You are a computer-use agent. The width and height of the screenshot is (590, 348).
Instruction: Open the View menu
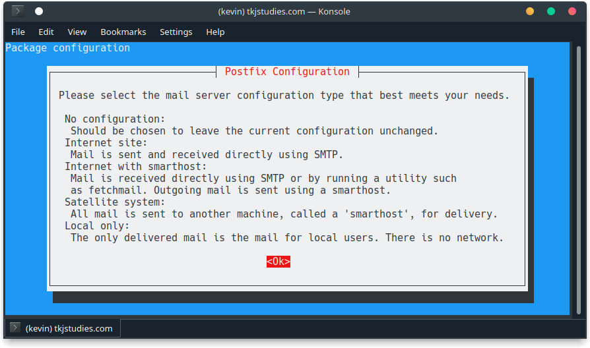point(77,32)
